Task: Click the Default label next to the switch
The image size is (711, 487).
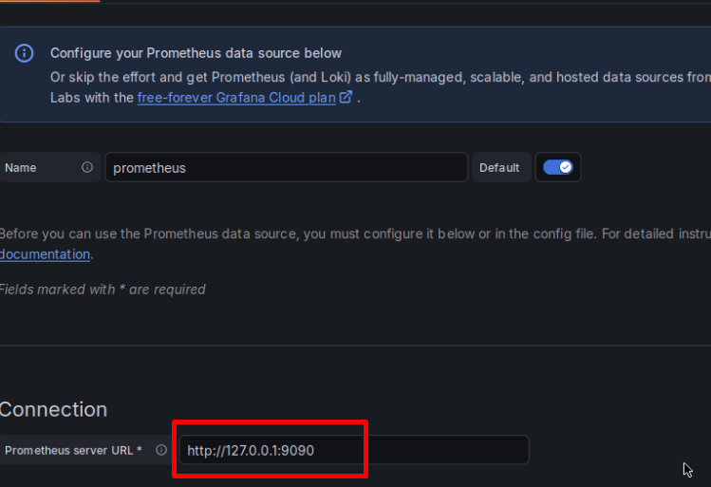Action: click(x=499, y=168)
